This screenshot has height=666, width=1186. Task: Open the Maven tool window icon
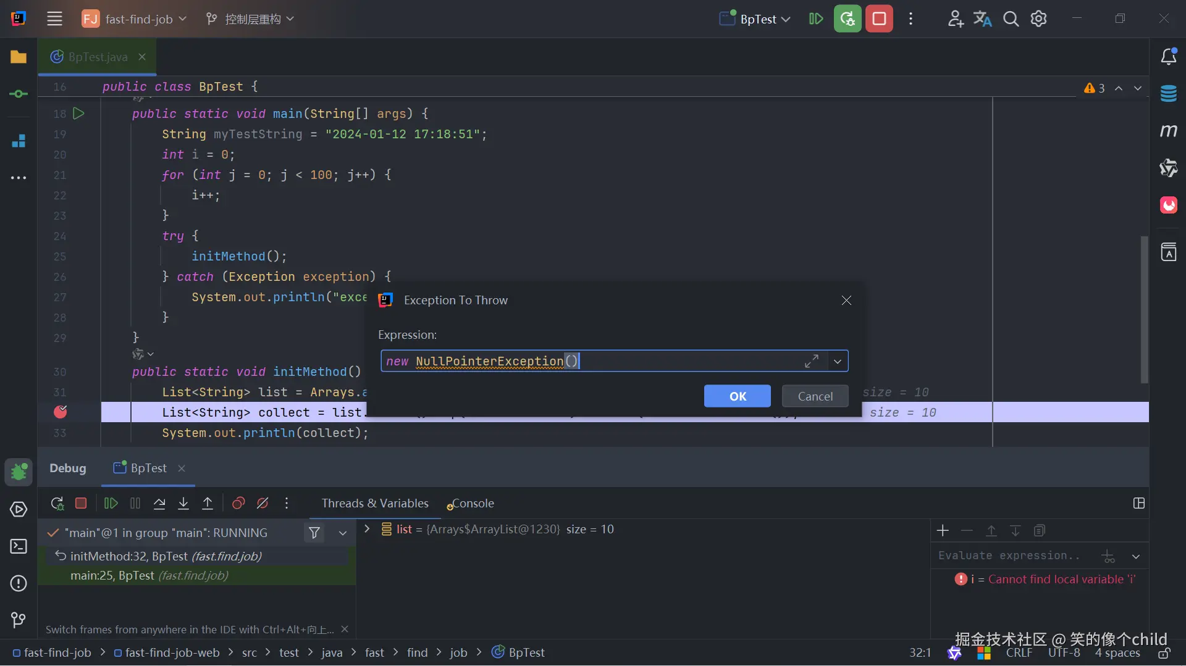tap(1168, 131)
